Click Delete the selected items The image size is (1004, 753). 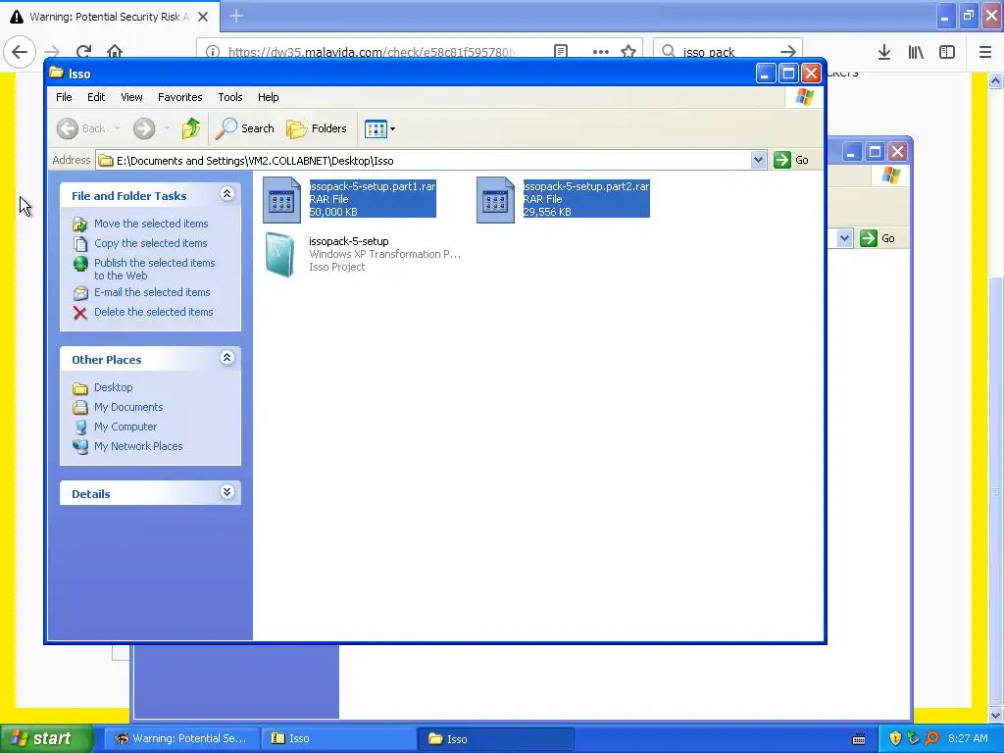(x=154, y=312)
